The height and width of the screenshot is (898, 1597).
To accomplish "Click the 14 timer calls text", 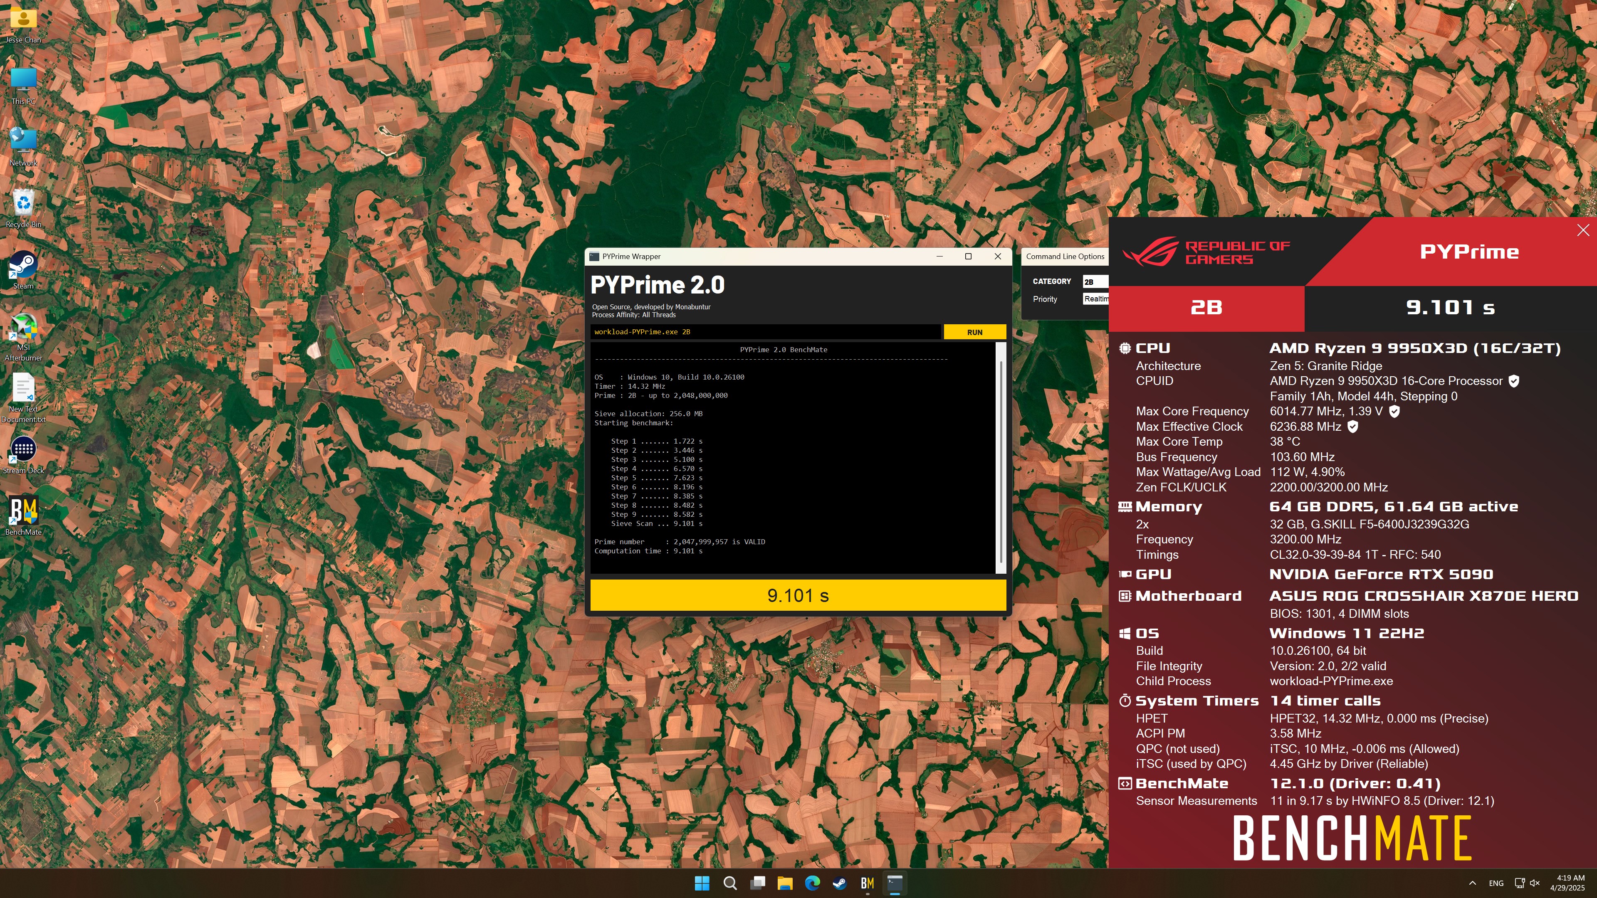I will point(1325,701).
